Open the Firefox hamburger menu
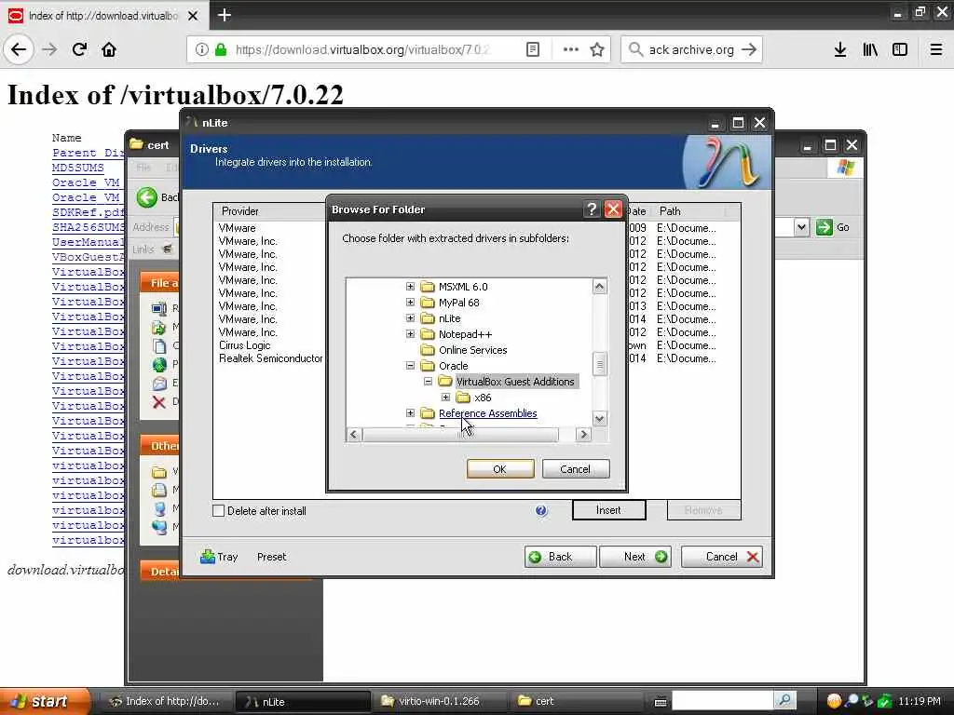This screenshot has width=954, height=715. tap(935, 49)
